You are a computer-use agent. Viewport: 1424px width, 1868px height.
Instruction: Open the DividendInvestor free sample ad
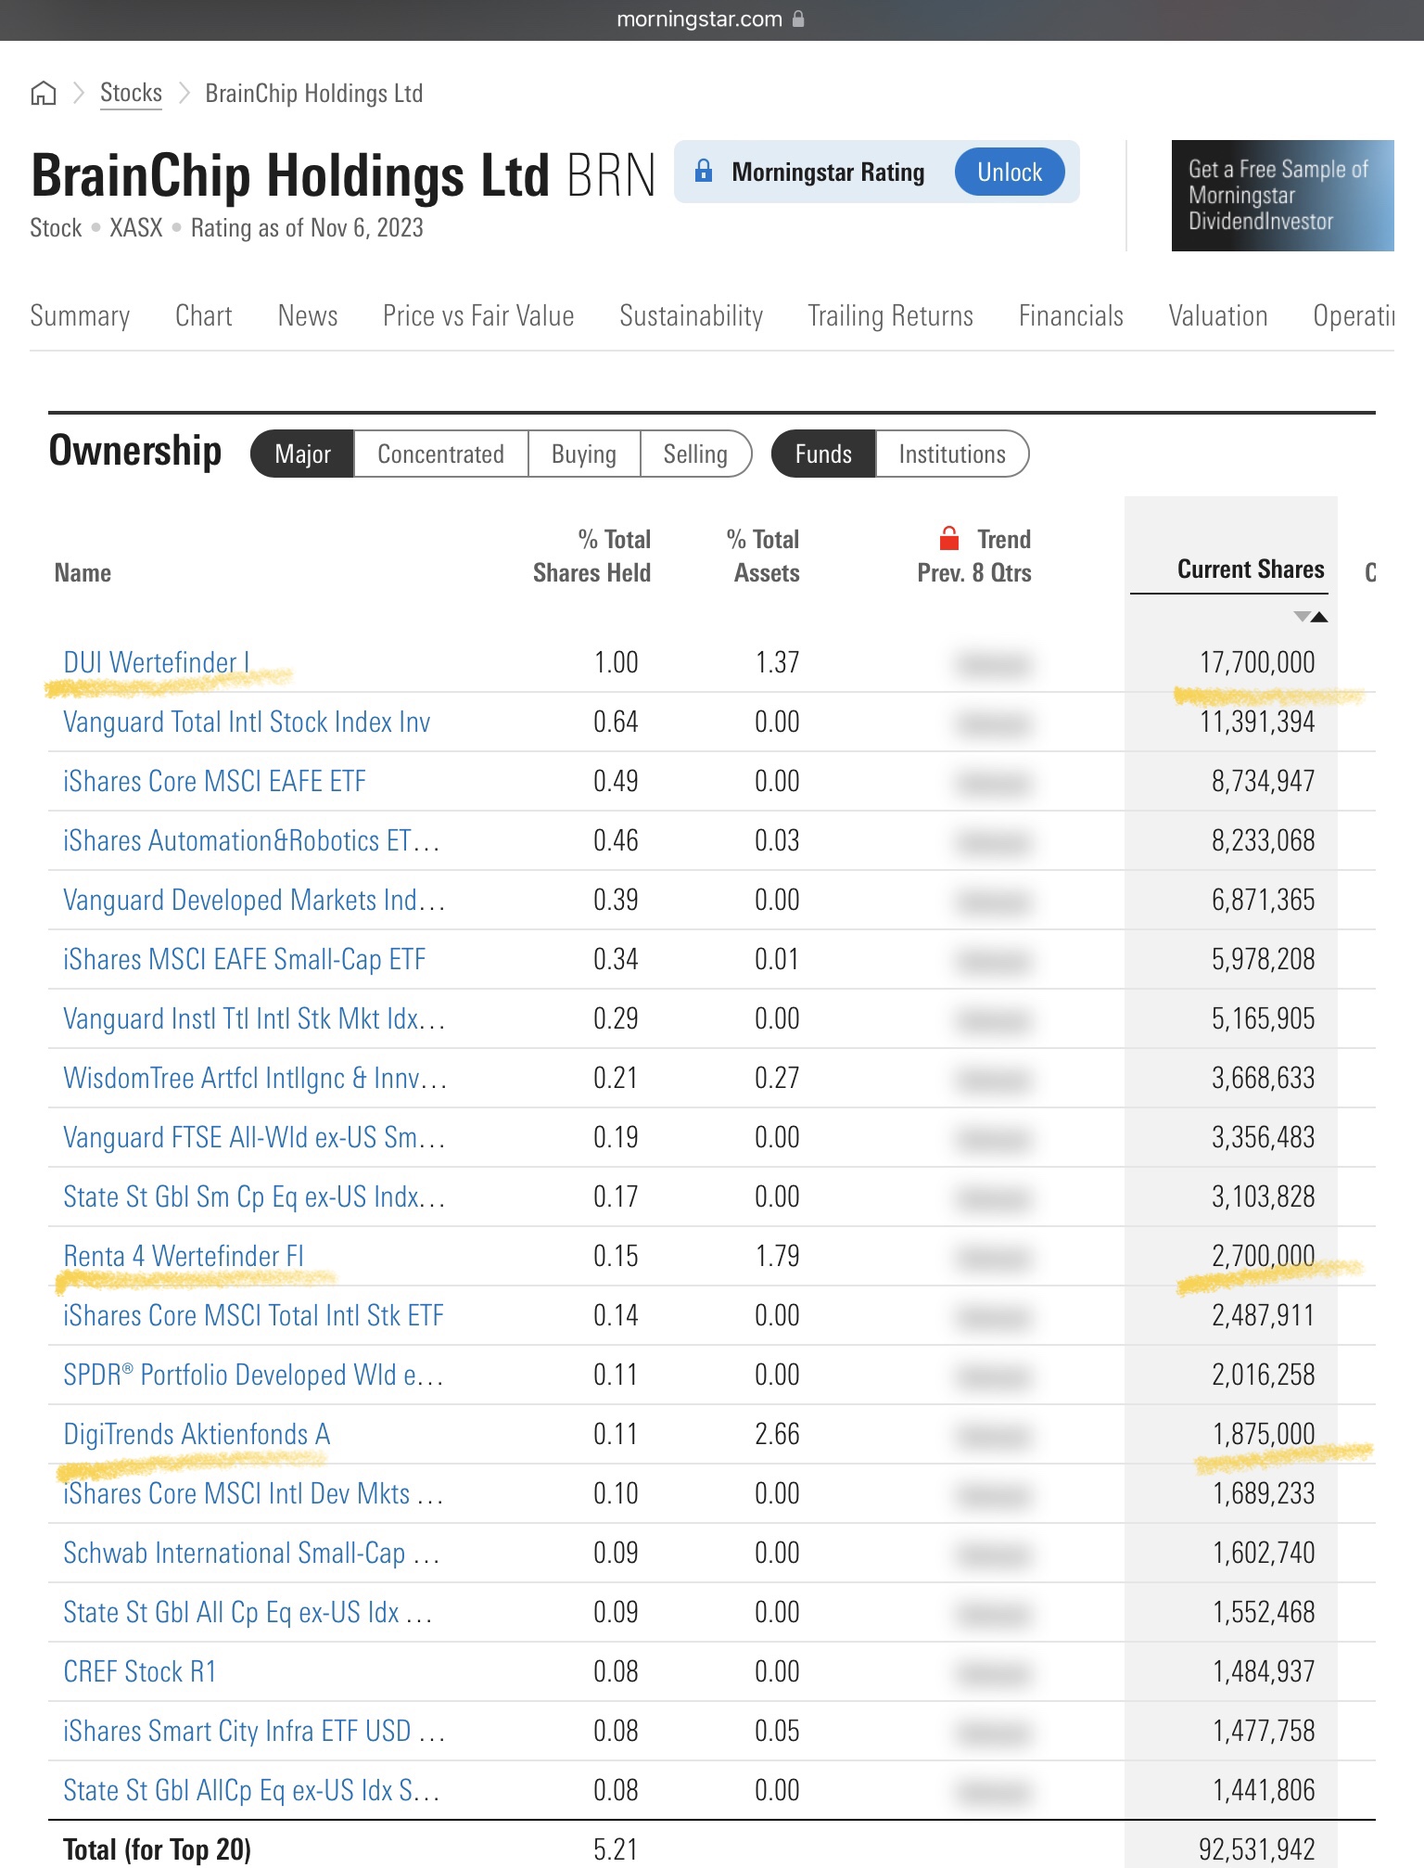(x=1281, y=196)
